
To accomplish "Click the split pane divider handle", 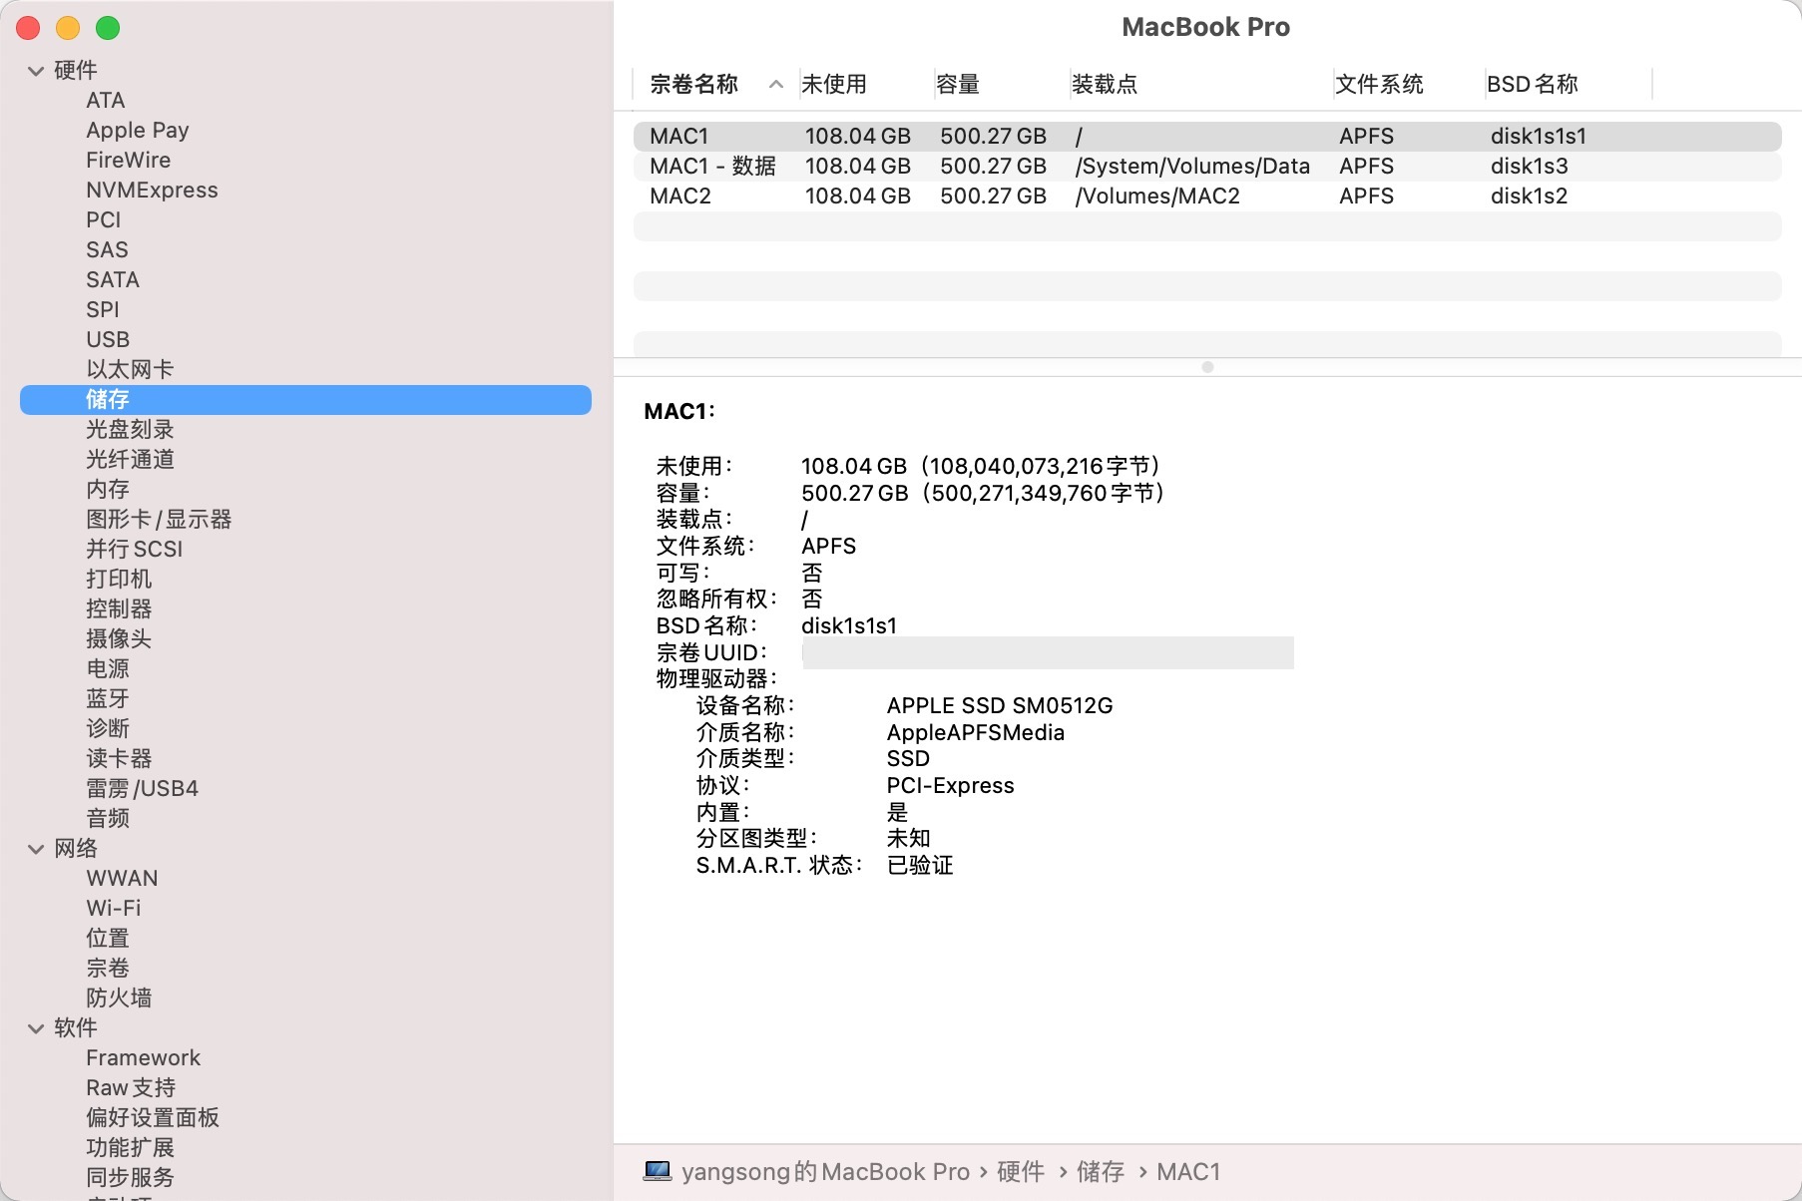I will [x=1207, y=367].
